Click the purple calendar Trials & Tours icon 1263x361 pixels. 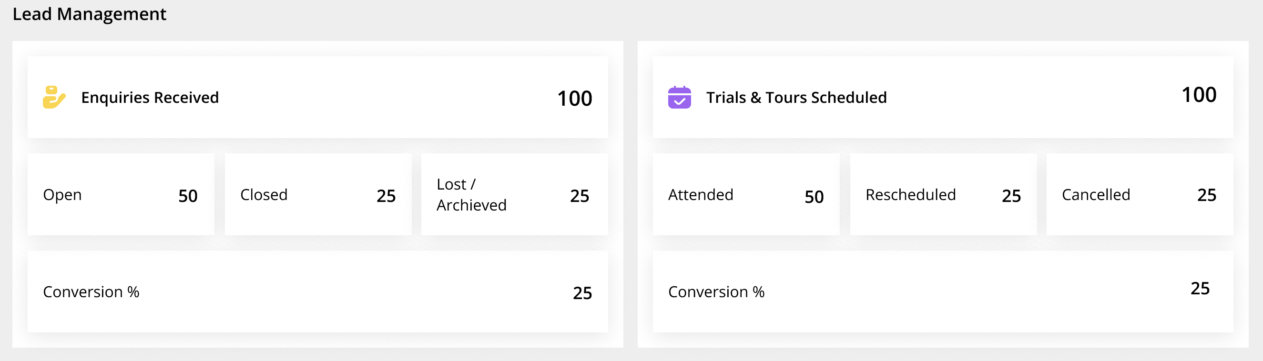pos(679,97)
